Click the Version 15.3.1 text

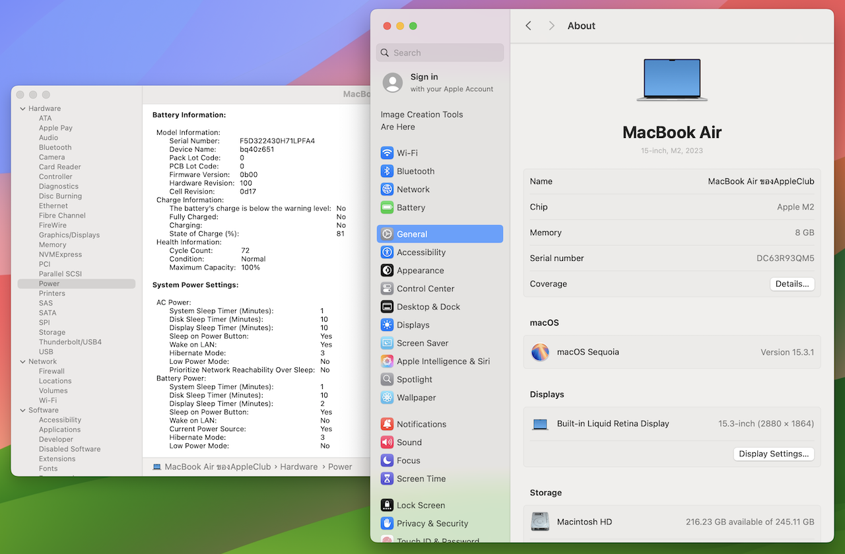pyautogui.click(x=787, y=352)
